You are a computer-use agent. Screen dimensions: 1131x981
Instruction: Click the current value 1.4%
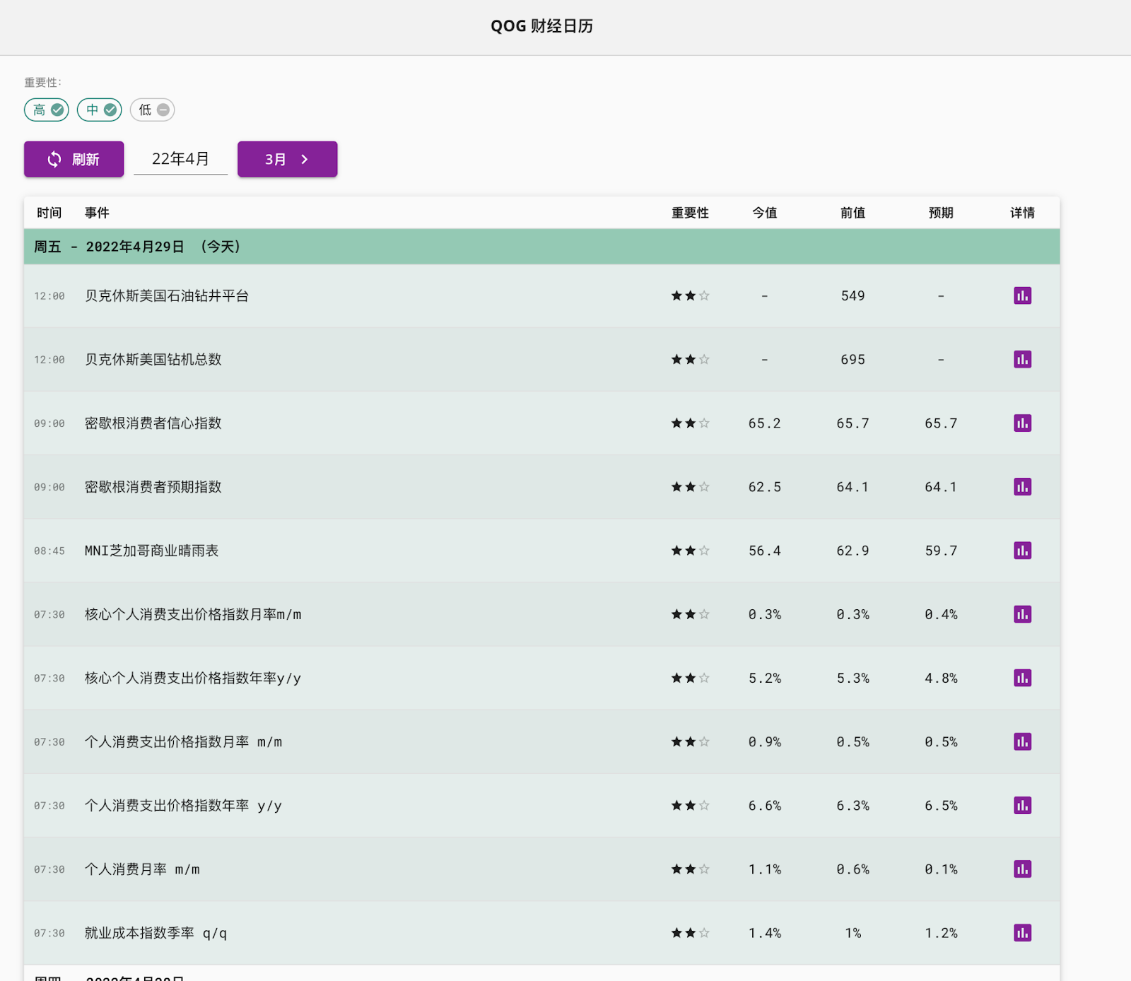tap(764, 932)
